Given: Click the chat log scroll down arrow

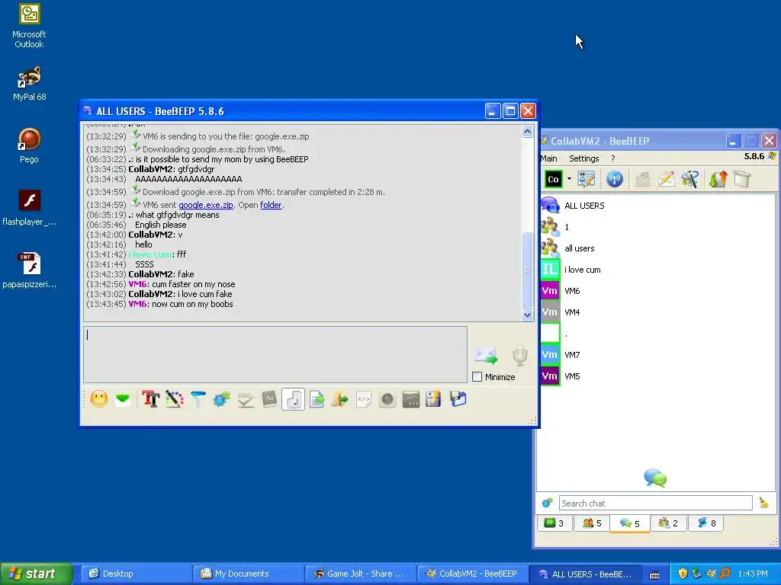Looking at the screenshot, I should 528,315.
